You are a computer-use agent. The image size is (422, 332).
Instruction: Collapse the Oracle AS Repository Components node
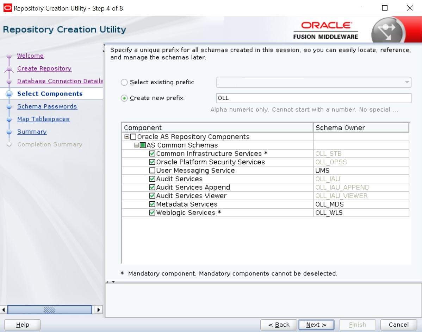127,137
